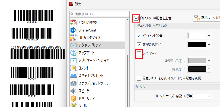Click the category list vertical scrollbar thumb
Image resolution: width=220 pixels, height=107 pixels.
point(127,81)
